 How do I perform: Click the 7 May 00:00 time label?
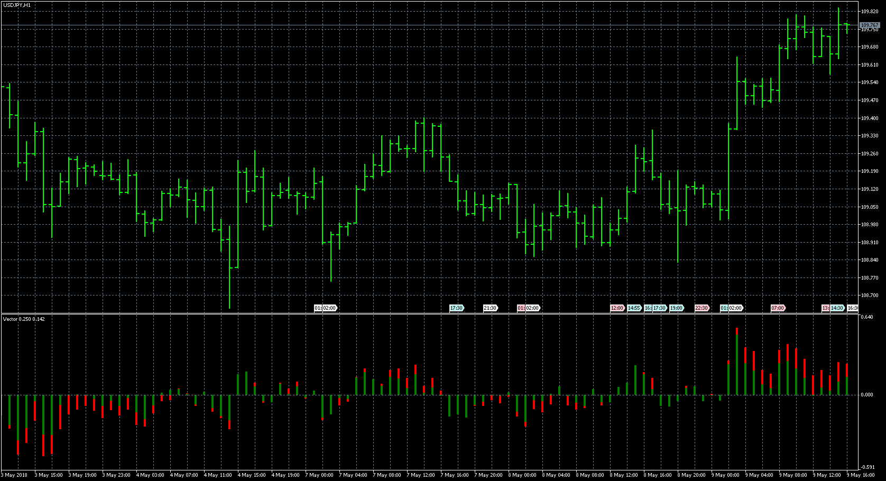(x=319, y=475)
